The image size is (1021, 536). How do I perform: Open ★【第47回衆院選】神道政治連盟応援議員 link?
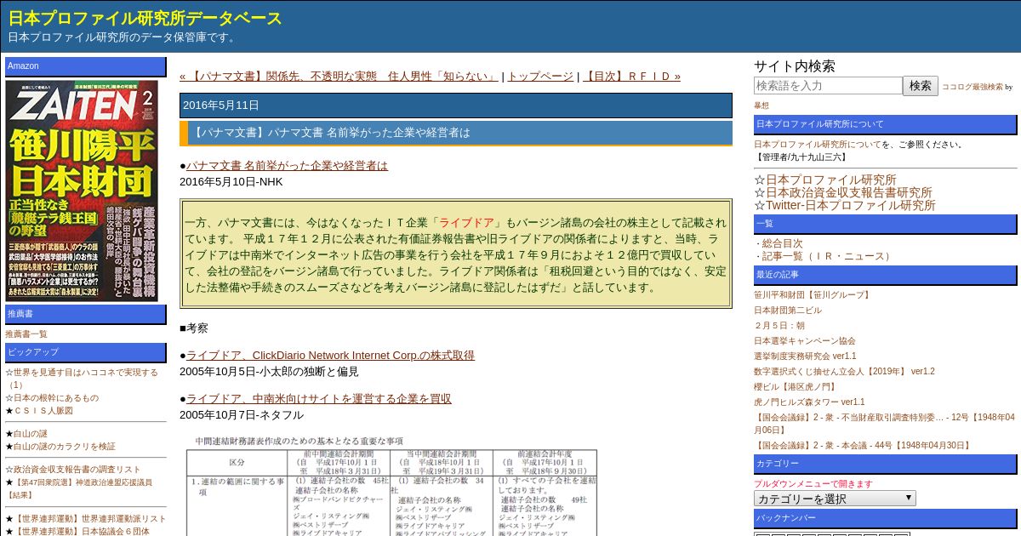coord(78,488)
